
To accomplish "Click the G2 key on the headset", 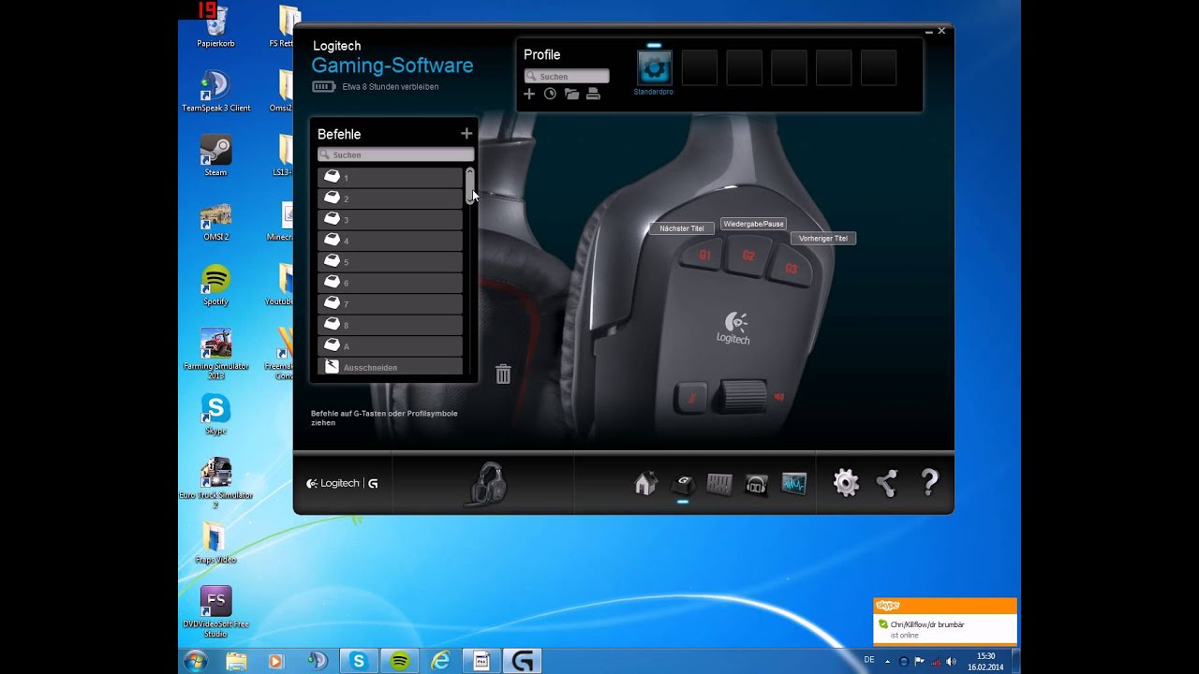I will [x=748, y=256].
